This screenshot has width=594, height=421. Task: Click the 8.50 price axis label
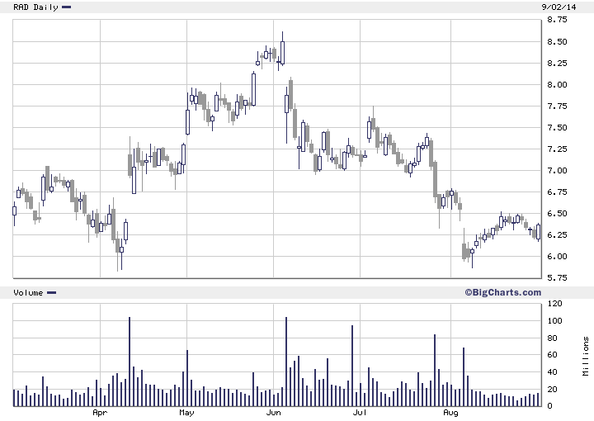coord(557,41)
